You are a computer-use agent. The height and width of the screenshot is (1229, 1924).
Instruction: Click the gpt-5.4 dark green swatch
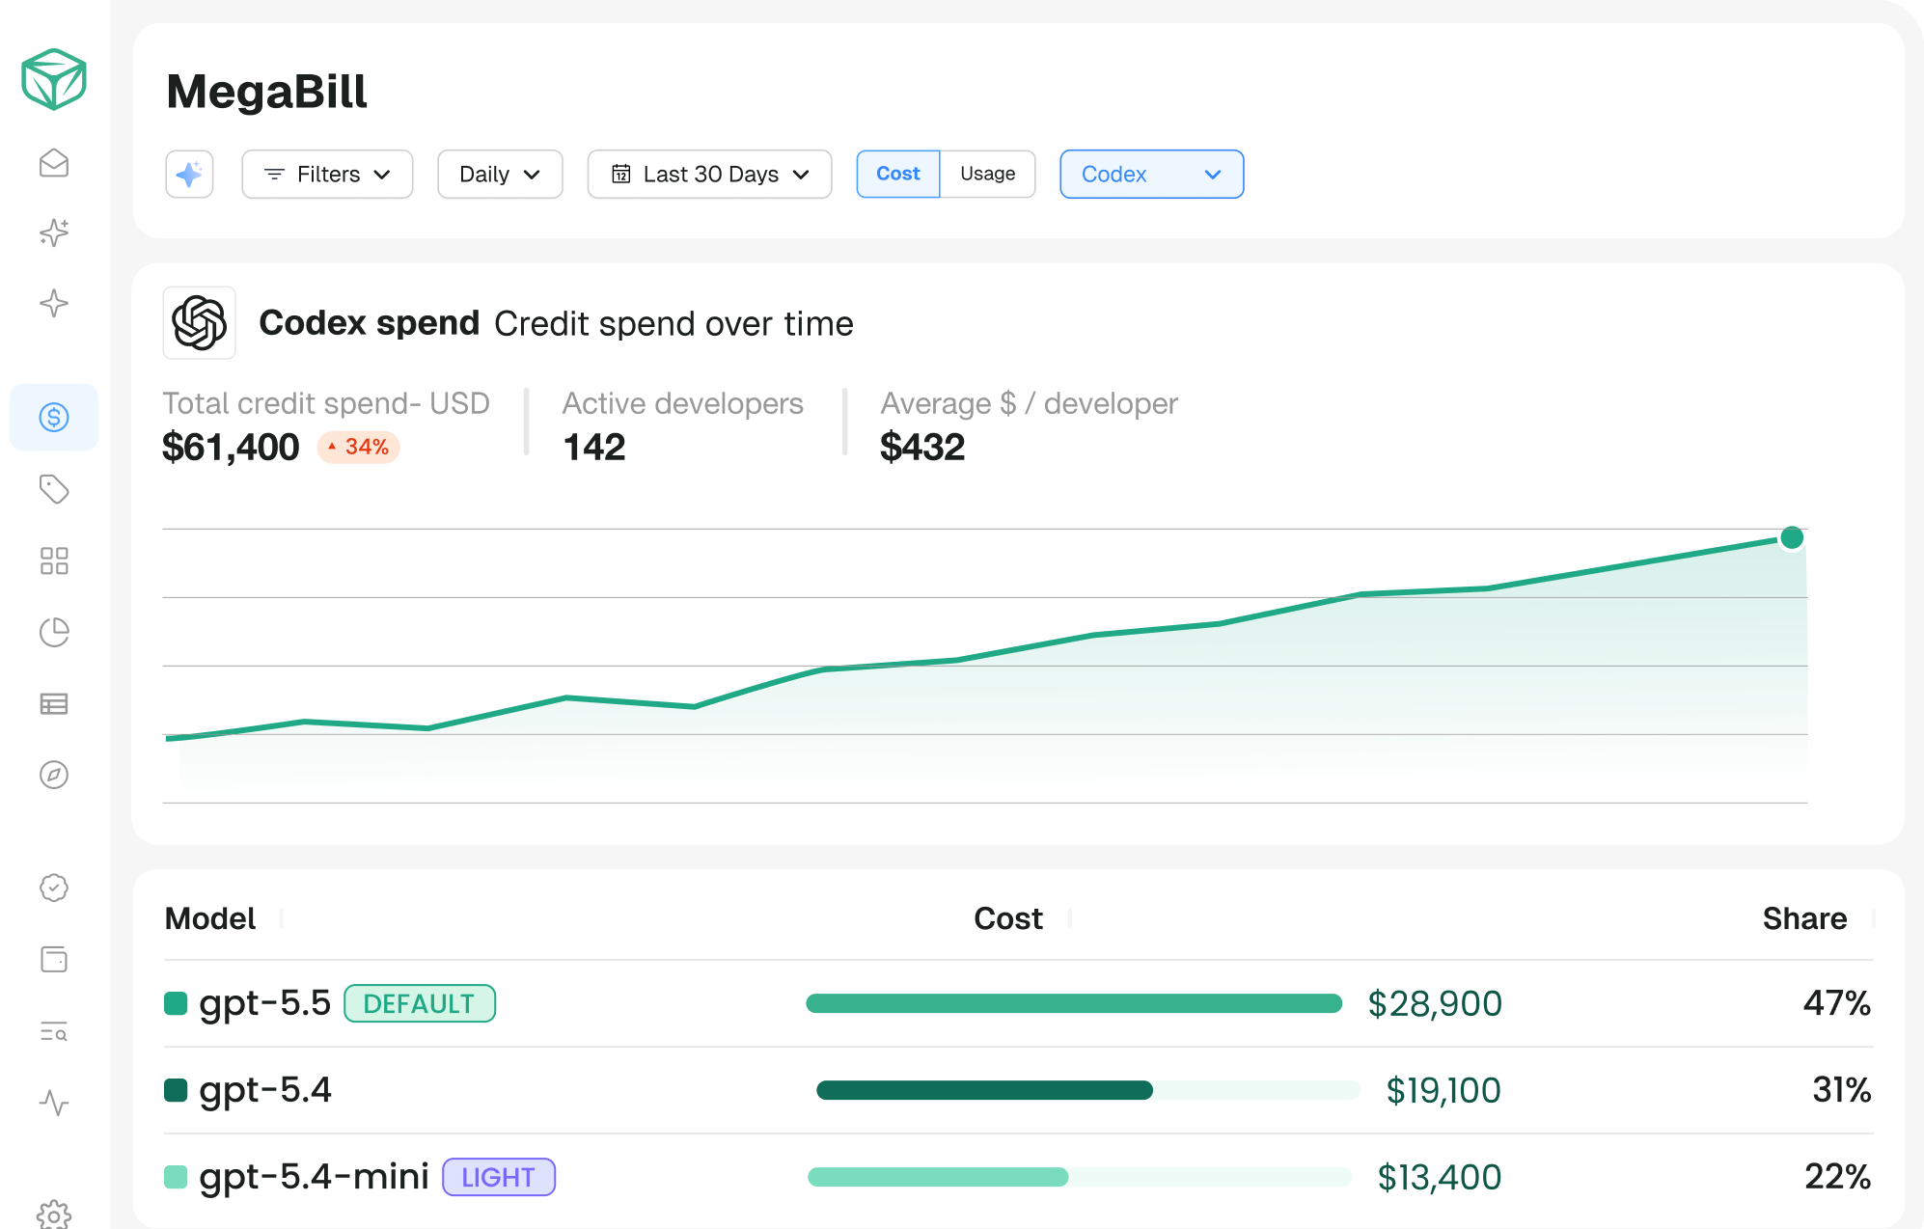tap(176, 1090)
